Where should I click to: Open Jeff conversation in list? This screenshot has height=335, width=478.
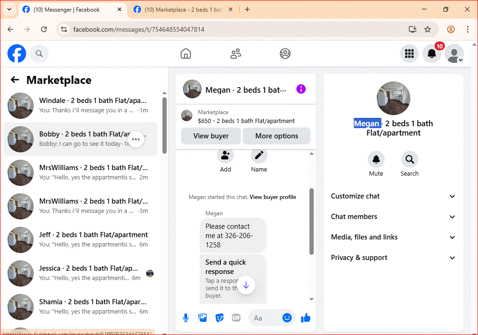(80, 240)
